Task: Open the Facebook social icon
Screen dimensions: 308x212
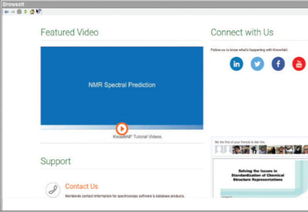Action: coord(278,64)
